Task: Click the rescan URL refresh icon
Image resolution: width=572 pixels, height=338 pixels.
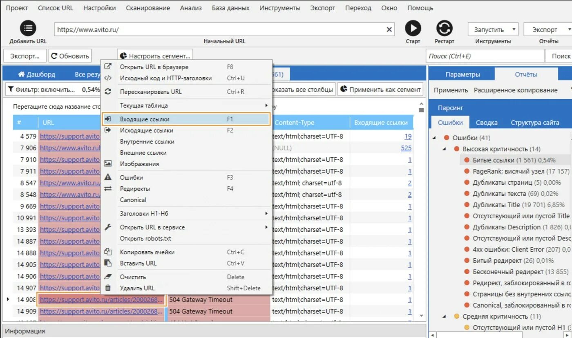Action: pyautogui.click(x=108, y=92)
